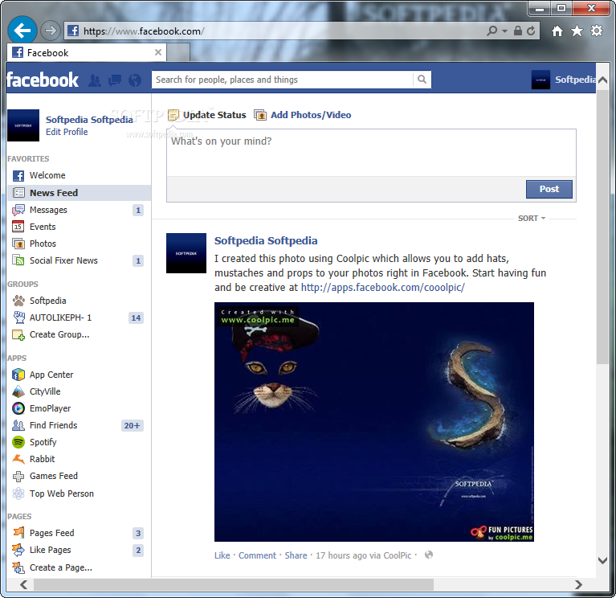Click Create a Page... link
This screenshot has height=598, width=616.
pos(60,567)
